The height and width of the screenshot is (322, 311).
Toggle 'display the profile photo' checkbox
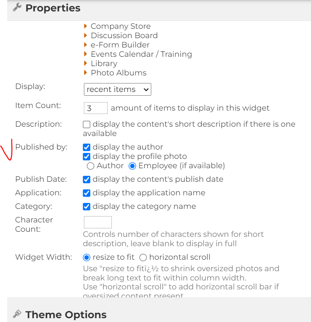point(86,156)
